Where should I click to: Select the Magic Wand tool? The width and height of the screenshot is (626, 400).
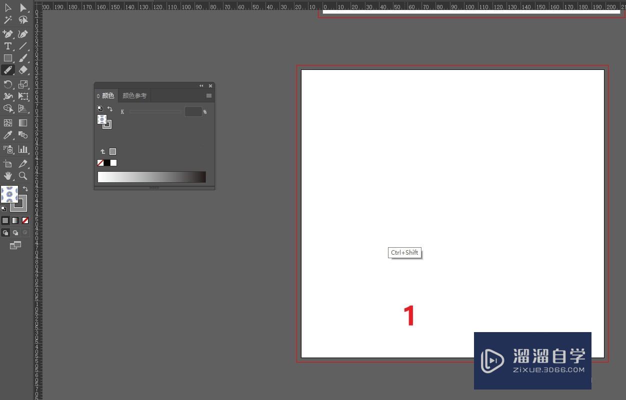coord(8,20)
